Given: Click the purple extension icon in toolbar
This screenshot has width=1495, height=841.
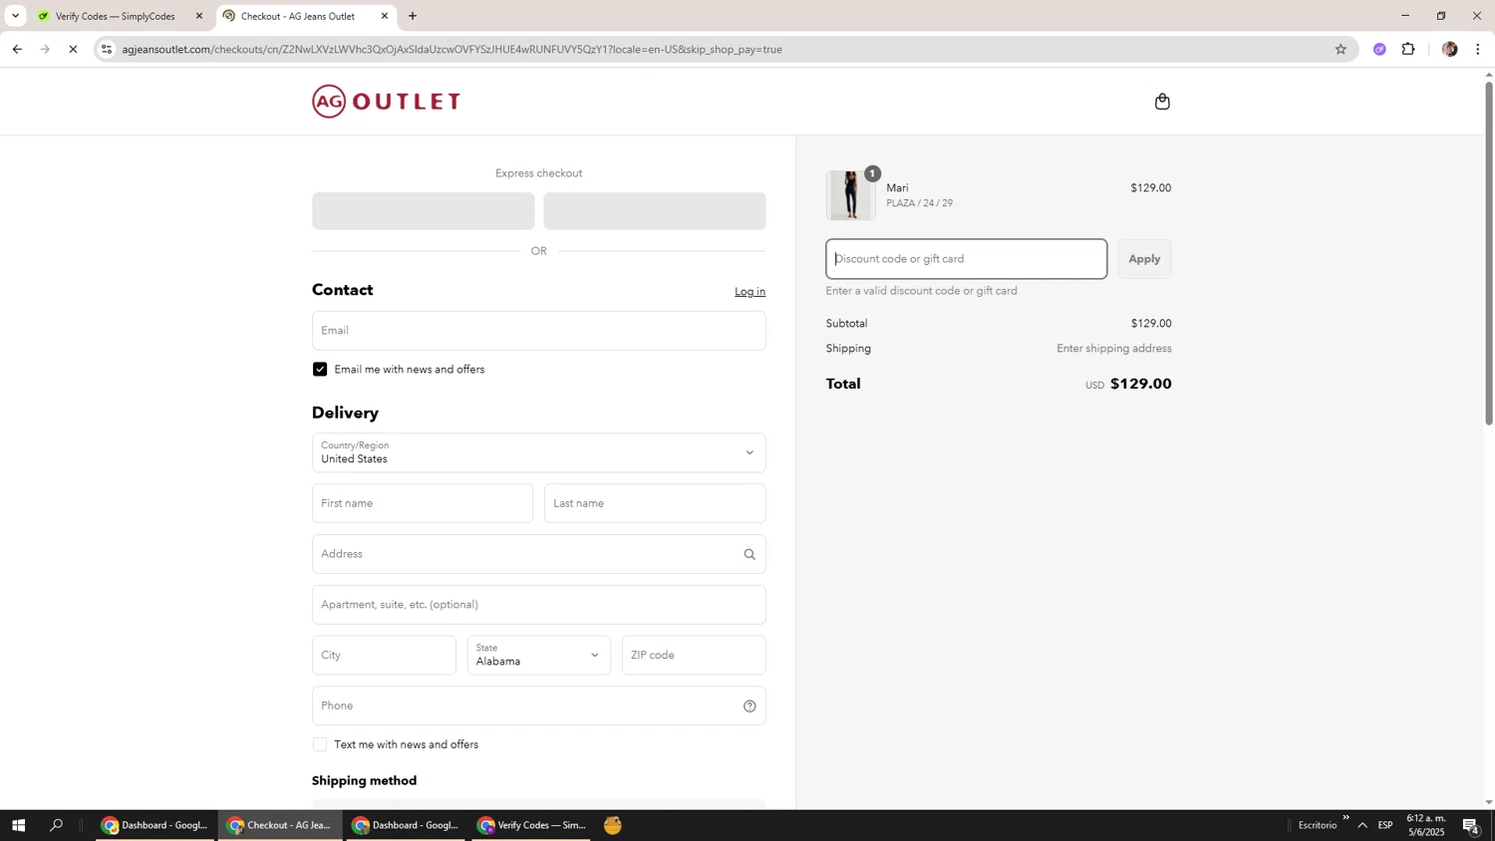Looking at the screenshot, I should tap(1379, 49).
